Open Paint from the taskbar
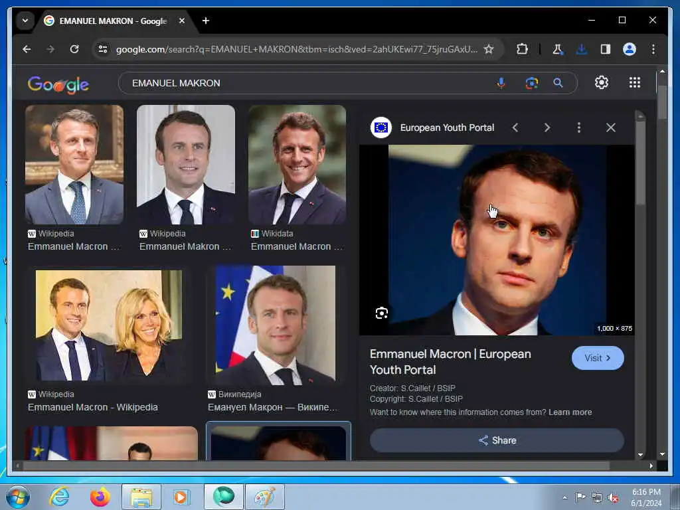This screenshot has width=680, height=510. (265, 497)
